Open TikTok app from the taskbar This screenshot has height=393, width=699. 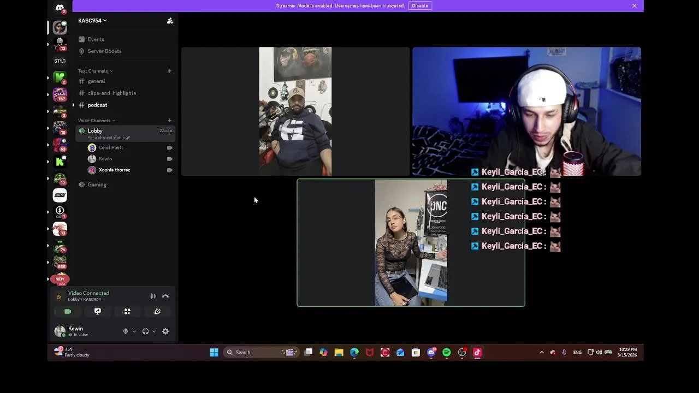(477, 353)
